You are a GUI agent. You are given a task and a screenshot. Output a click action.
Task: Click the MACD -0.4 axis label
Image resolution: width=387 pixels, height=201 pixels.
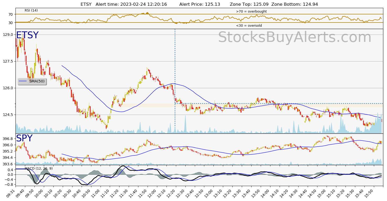tap(9, 180)
